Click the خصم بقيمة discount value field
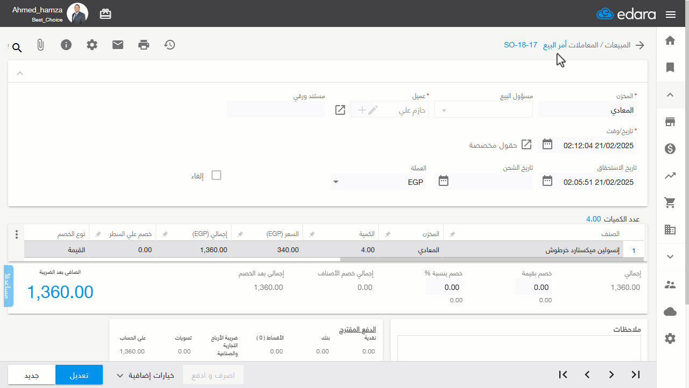This screenshot has height=388, width=689. [x=533, y=288]
